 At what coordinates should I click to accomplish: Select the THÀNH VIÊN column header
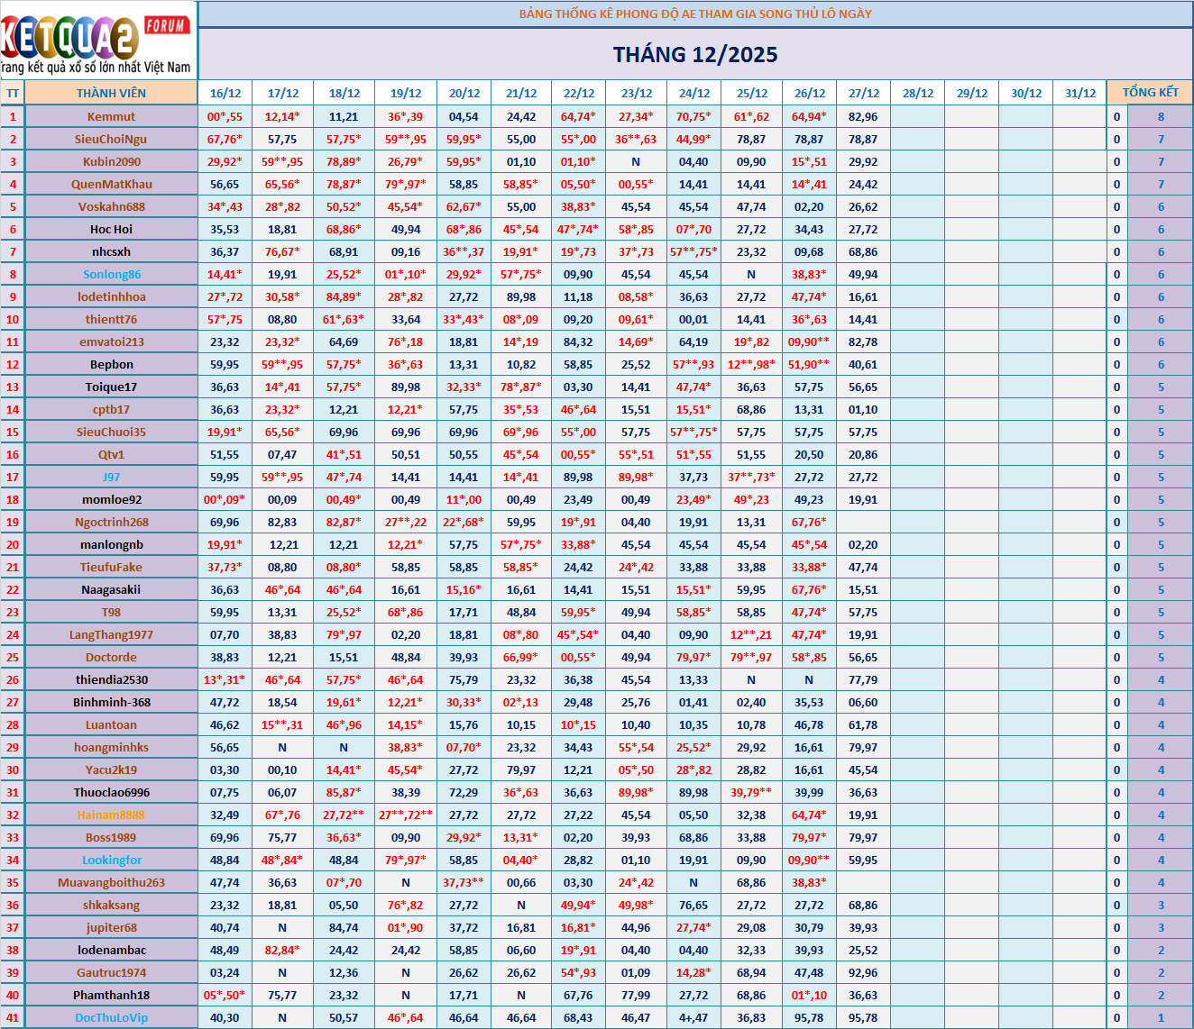pyautogui.click(x=111, y=93)
